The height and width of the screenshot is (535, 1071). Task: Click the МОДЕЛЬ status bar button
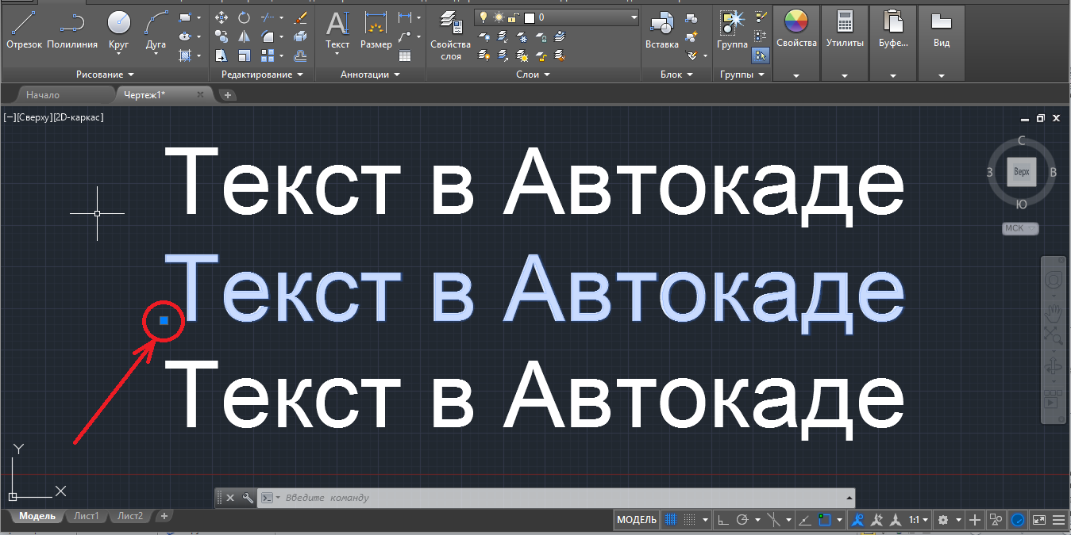click(637, 520)
